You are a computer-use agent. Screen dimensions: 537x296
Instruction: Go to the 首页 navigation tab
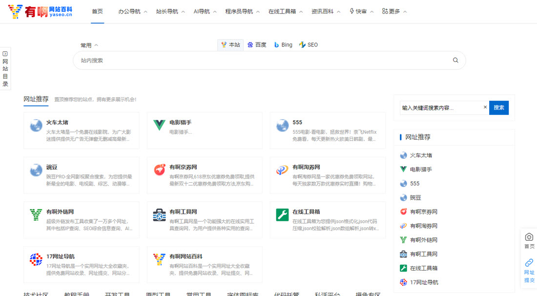(x=97, y=11)
